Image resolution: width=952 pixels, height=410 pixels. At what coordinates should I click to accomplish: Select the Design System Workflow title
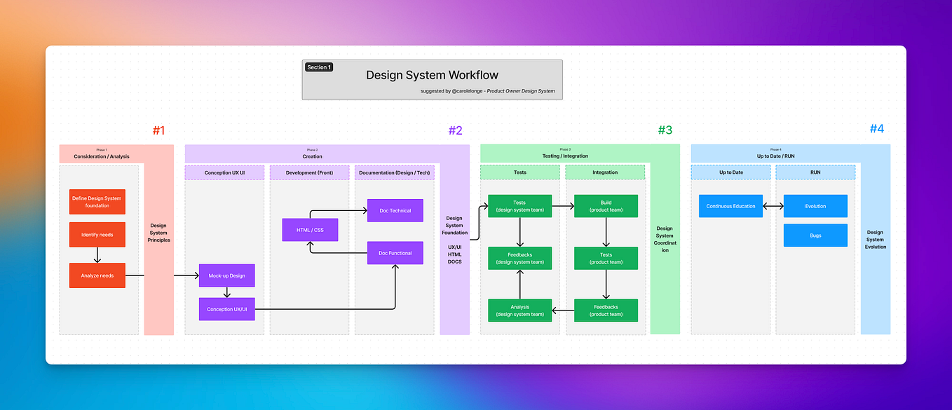431,75
